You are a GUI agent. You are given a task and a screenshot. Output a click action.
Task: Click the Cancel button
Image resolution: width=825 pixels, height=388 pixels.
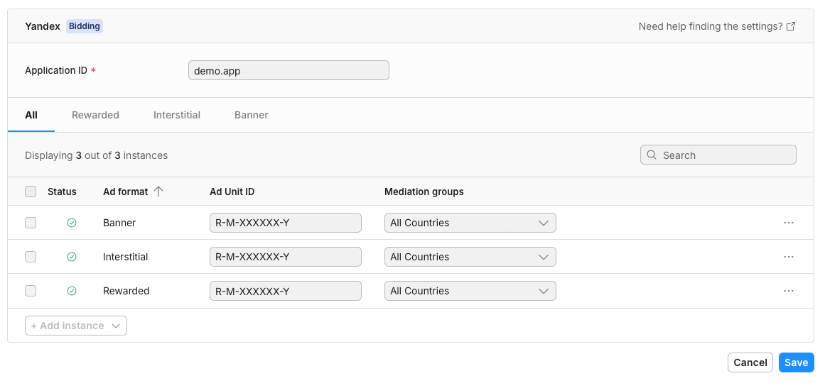[750, 362]
